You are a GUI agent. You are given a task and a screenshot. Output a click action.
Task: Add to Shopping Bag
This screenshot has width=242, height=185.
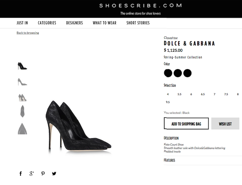click(x=186, y=124)
